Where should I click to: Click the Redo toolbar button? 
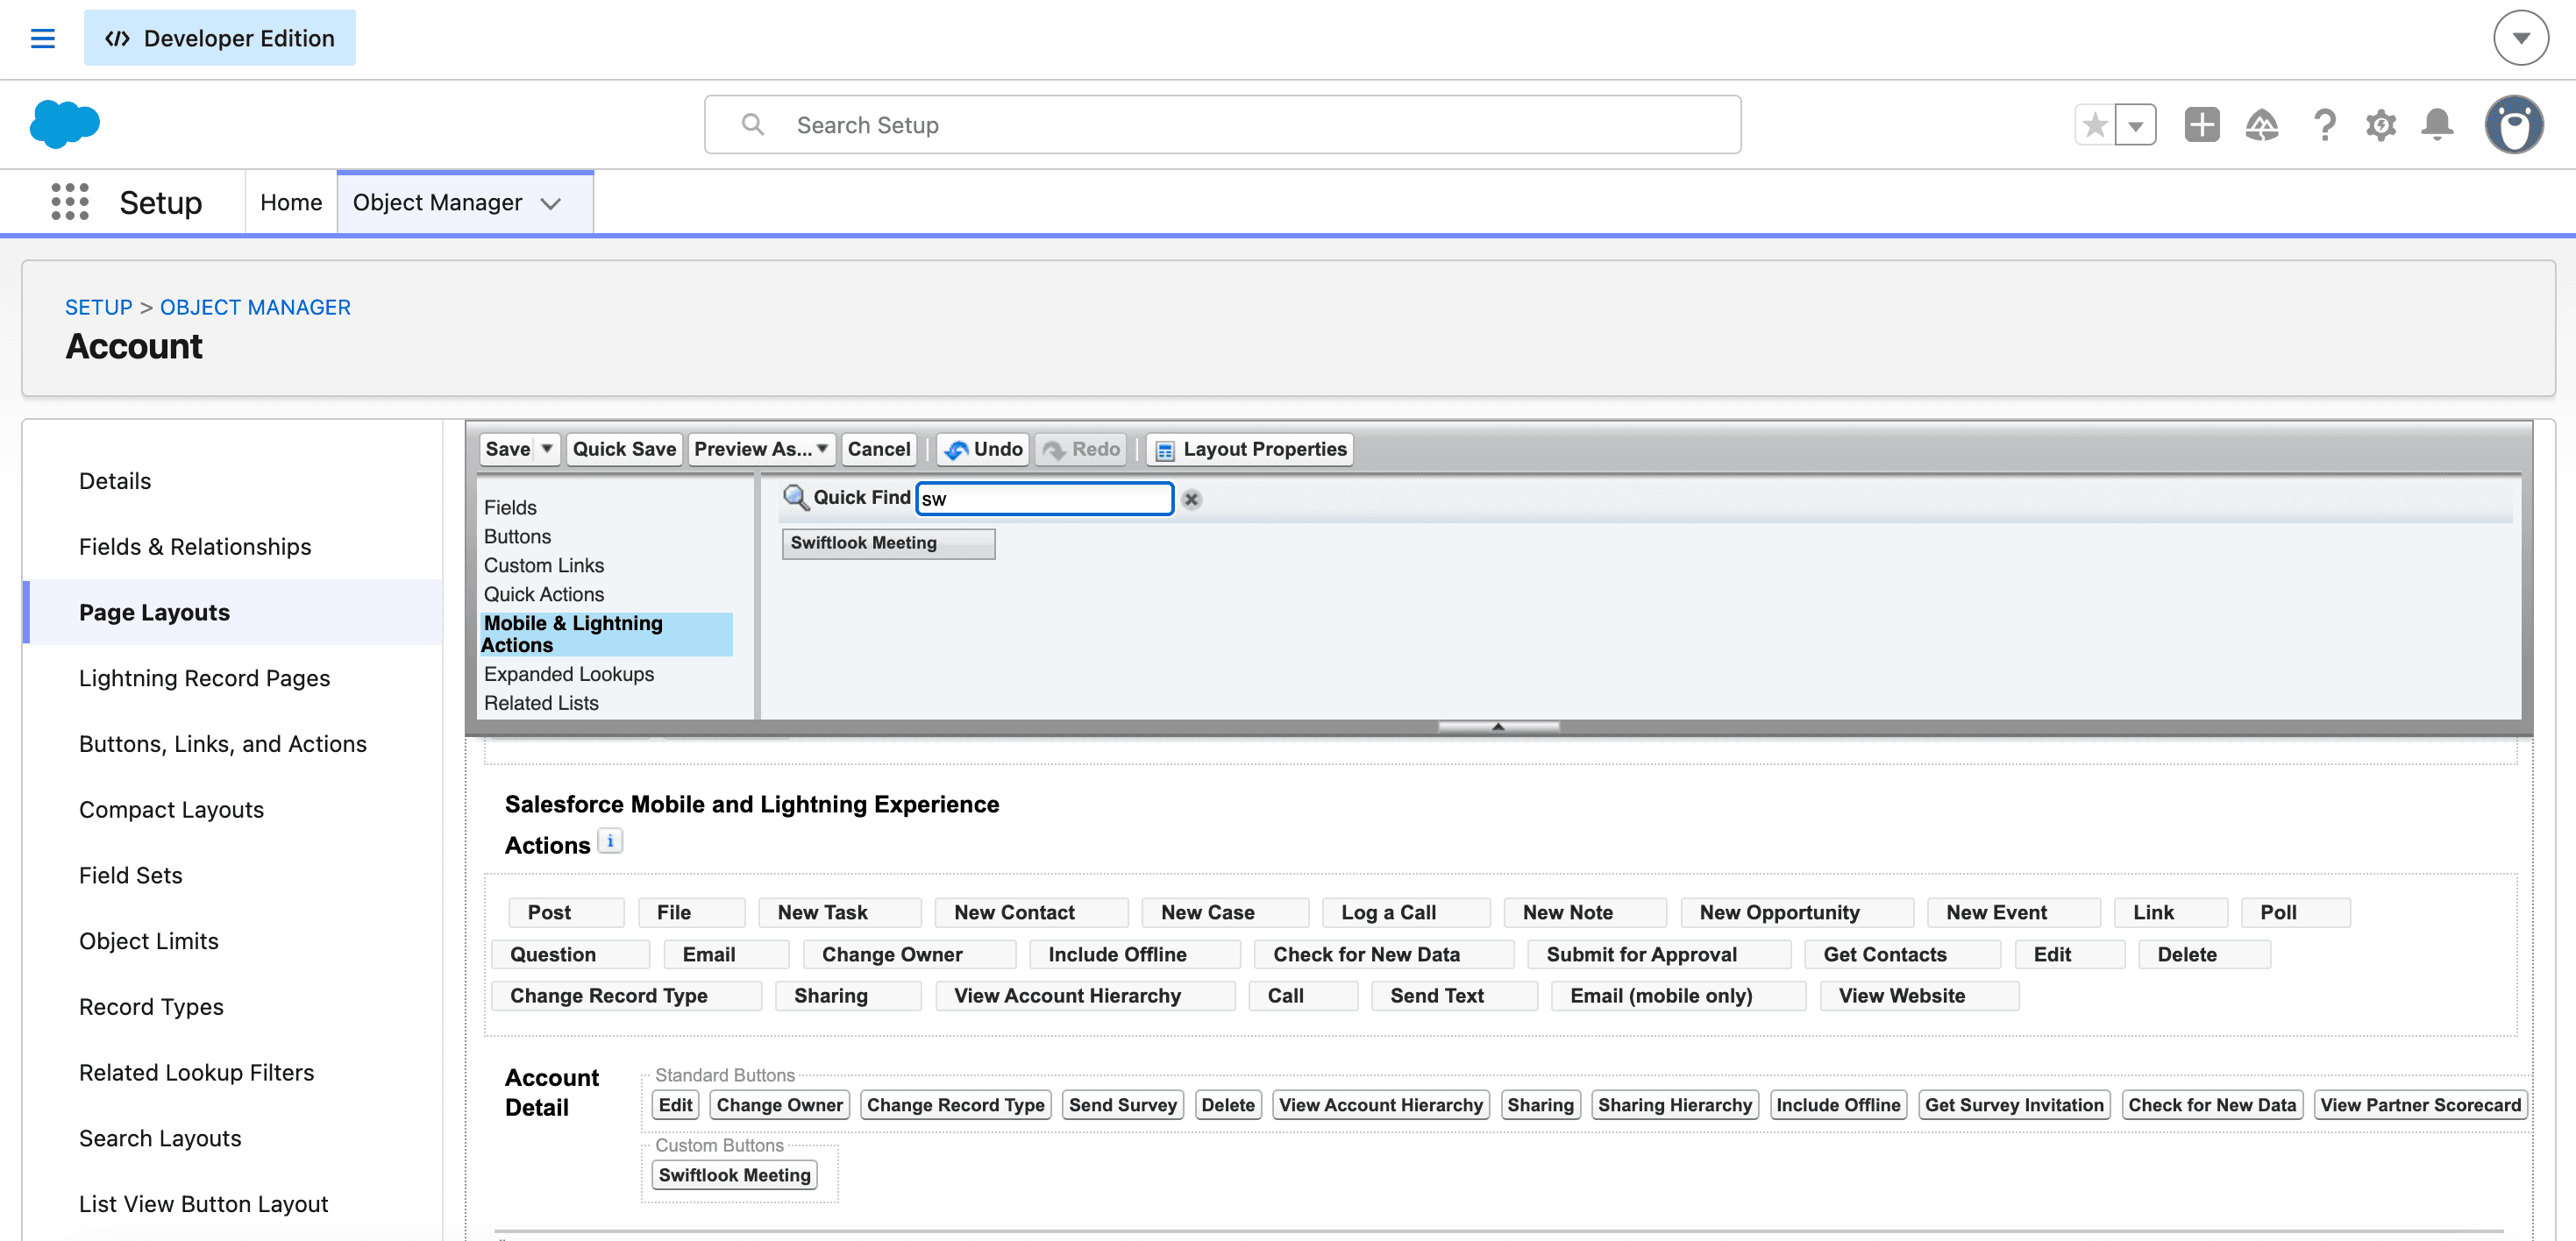[1081, 450]
